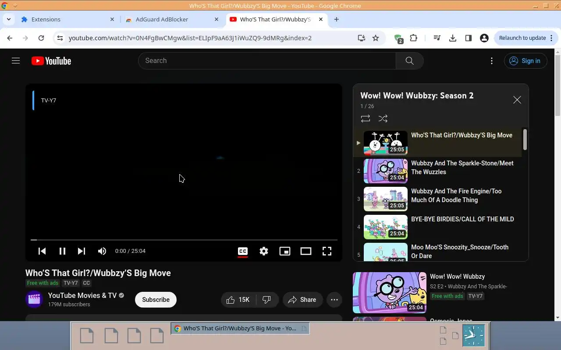Select the Who'S That Girl YouTube tab
The width and height of the screenshot is (561, 350).
coord(275,19)
